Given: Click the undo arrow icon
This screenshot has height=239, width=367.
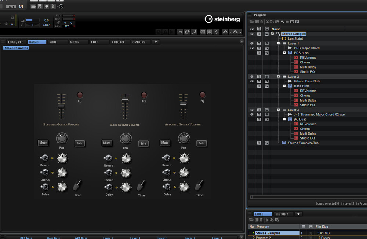Looking at the screenshot, I should [225, 32].
